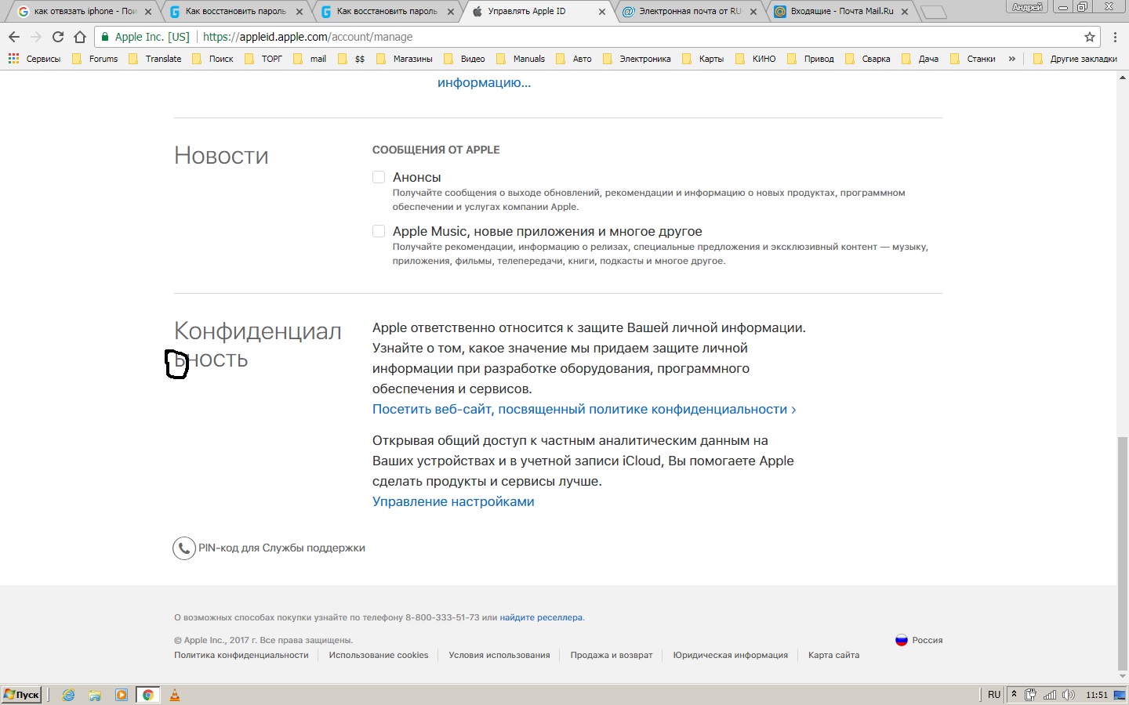Click the Chrome taskbar icon

pos(147,695)
